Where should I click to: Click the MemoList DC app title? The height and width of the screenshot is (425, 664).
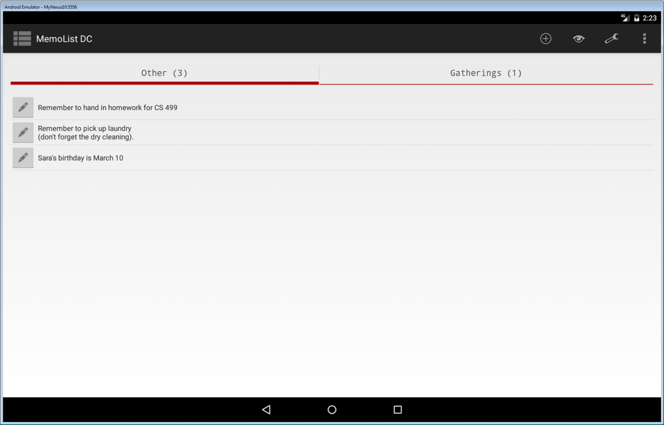tap(64, 39)
